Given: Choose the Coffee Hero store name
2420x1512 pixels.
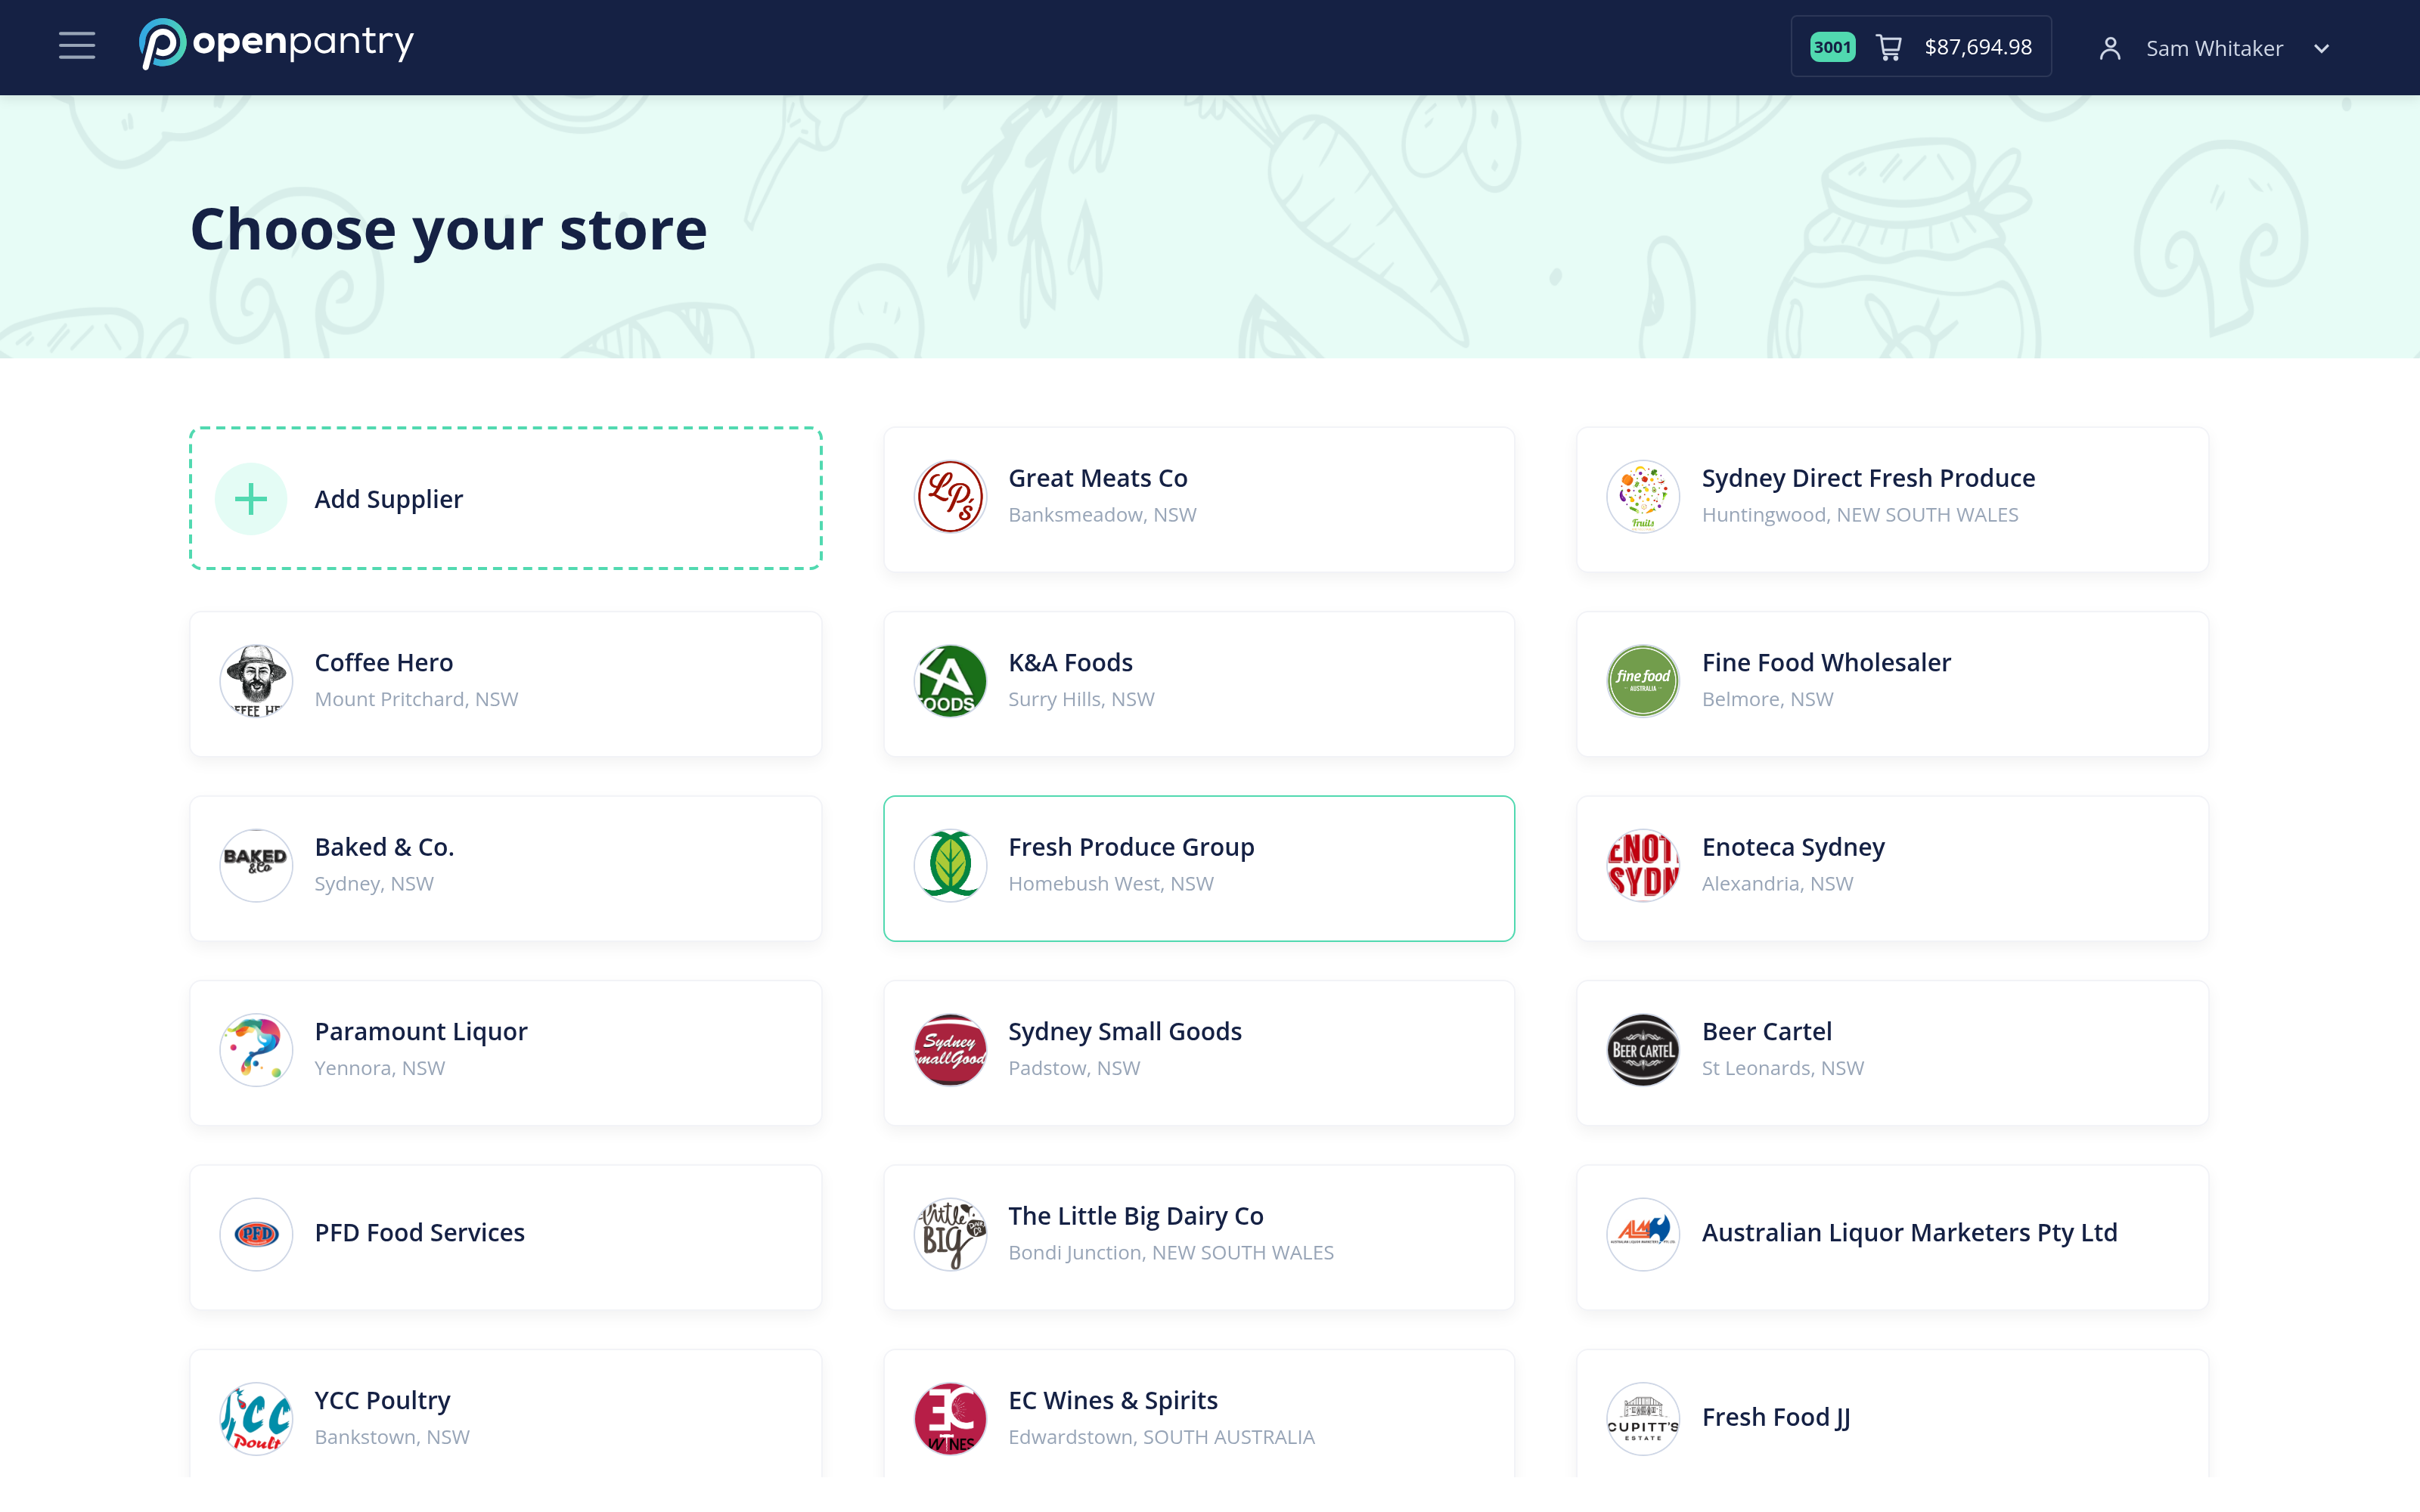Looking at the screenshot, I should 384,662.
